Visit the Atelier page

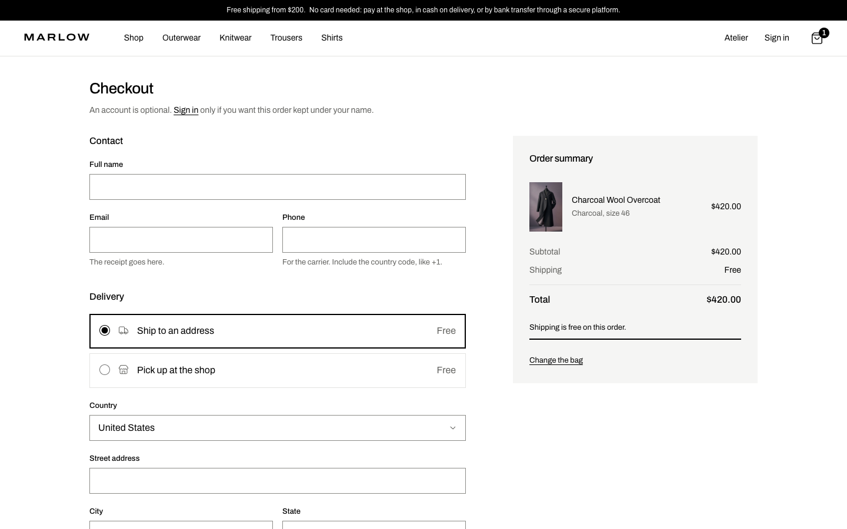pyautogui.click(x=736, y=38)
